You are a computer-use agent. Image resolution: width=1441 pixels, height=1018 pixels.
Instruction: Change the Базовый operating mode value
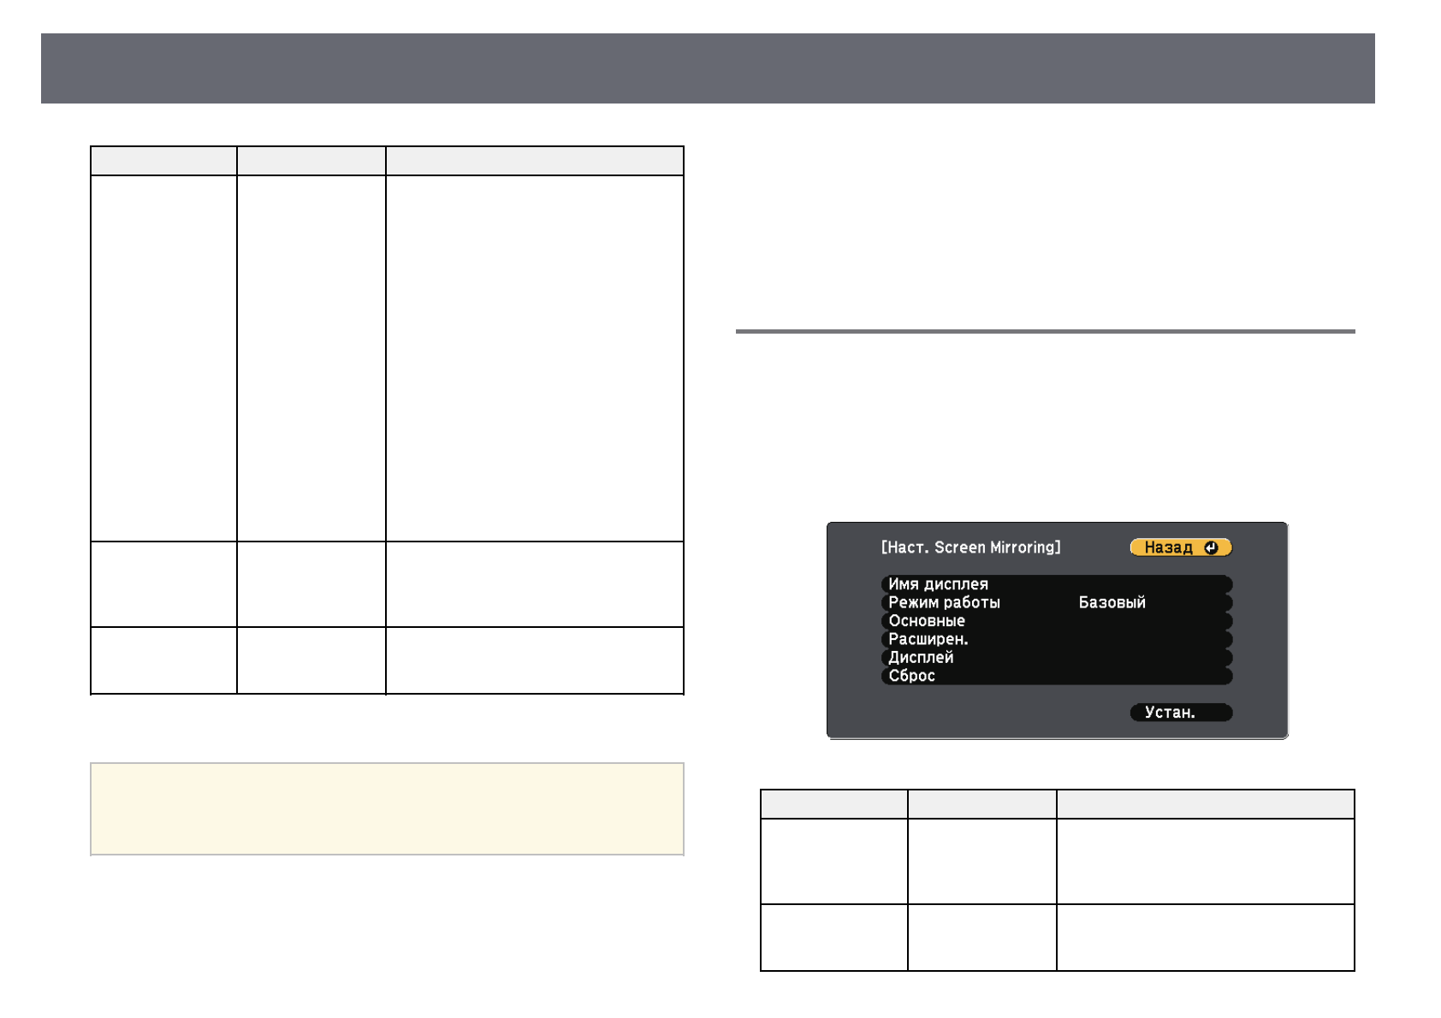[x=1112, y=602]
